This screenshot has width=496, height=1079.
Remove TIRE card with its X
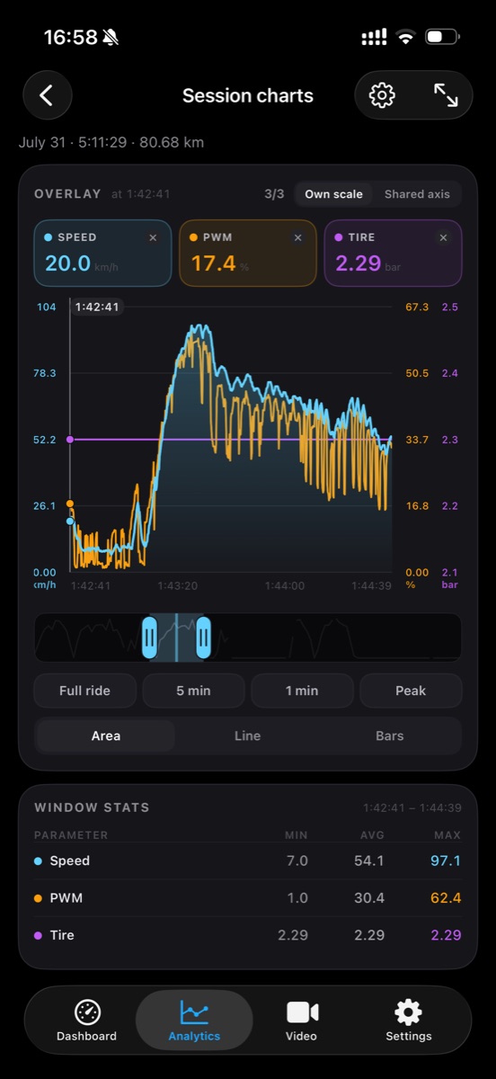[x=443, y=237]
